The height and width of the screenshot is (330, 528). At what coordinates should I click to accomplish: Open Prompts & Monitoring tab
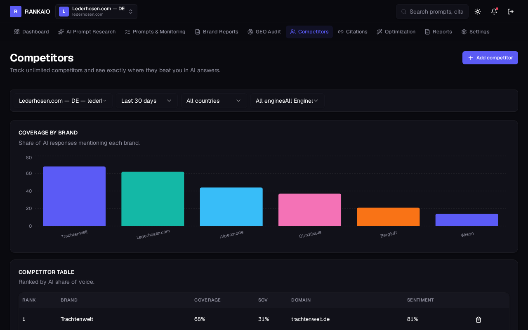(x=155, y=32)
